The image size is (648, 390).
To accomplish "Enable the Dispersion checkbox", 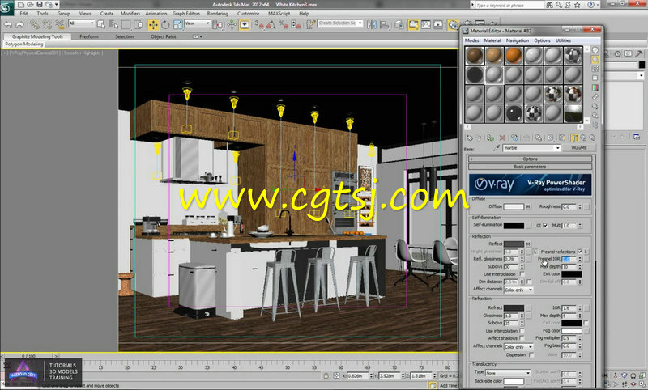I will coord(531,355).
